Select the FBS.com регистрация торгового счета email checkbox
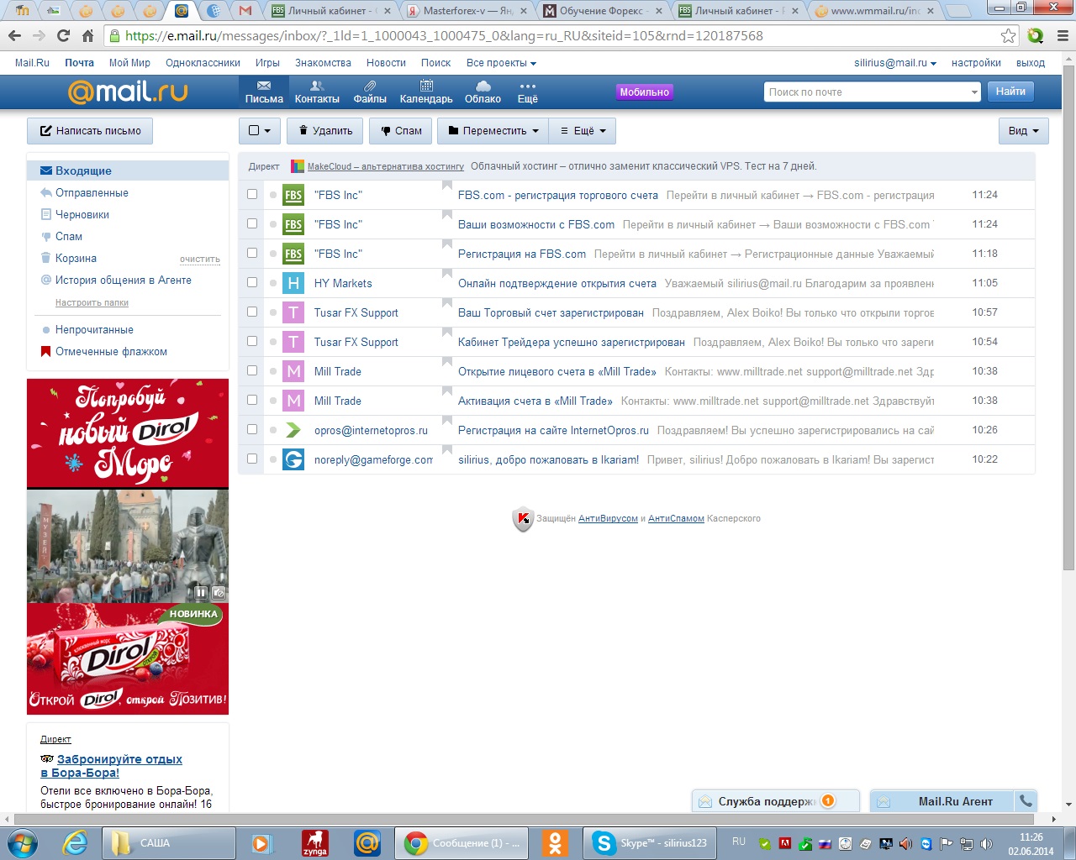 pyautogui.click(x=252, y=194)
